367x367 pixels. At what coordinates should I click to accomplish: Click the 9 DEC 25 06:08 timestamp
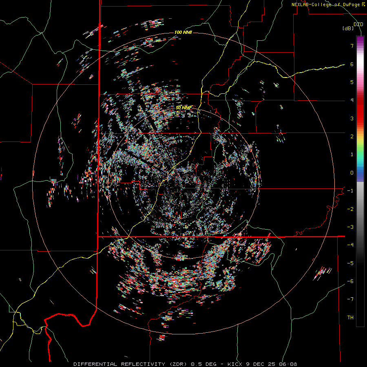click(x=272, y=364)
